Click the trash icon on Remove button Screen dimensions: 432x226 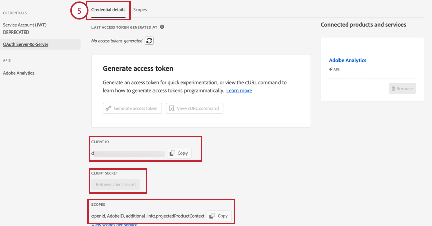click(393, 88)
